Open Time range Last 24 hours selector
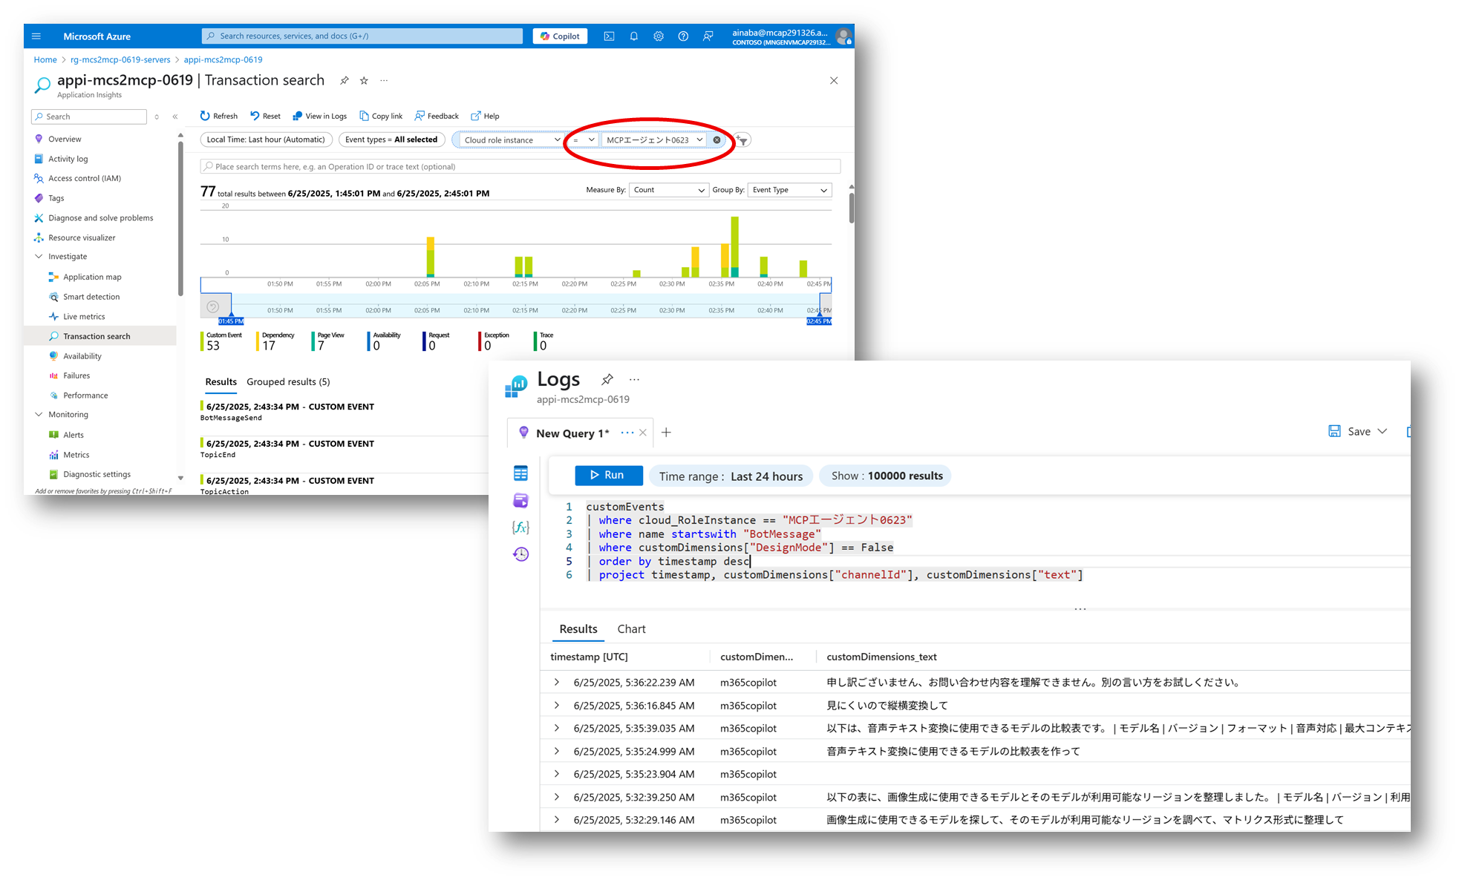Image resolution: width=1459 pixels, height=880 pixels. click(x=731, y=476)
